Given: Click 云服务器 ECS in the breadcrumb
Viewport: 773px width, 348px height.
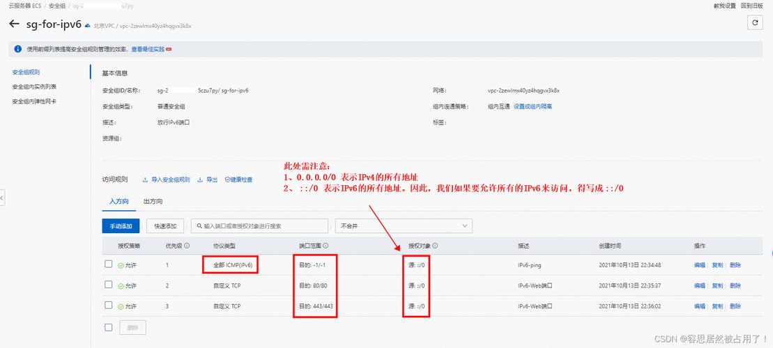Looking at the screenshot, I should [25, 6].
